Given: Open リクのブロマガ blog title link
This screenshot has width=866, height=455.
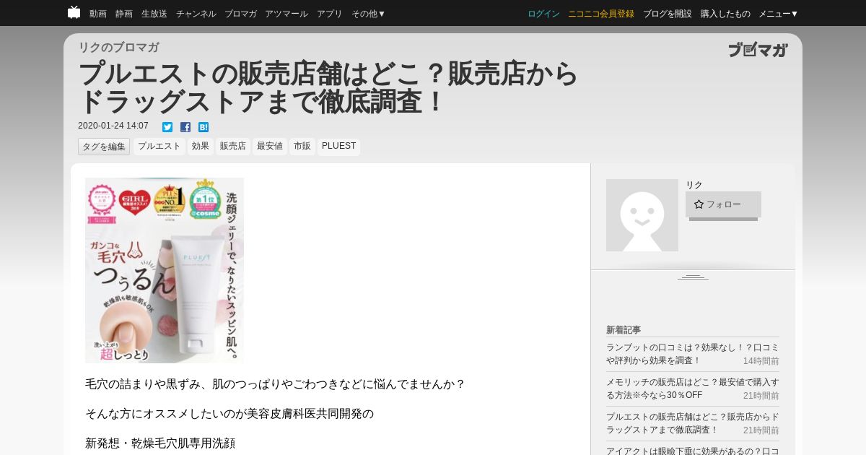Looking at the screenshot, I should point(118,47).
